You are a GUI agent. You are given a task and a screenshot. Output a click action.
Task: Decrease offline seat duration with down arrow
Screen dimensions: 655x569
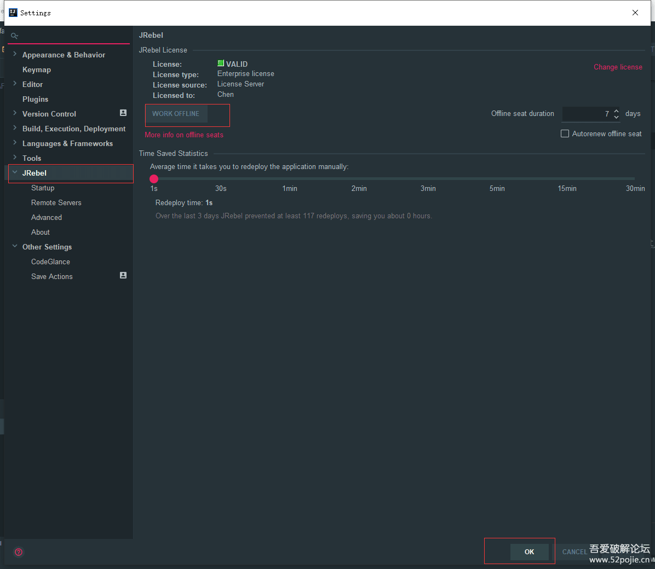(x=616, y=117)
